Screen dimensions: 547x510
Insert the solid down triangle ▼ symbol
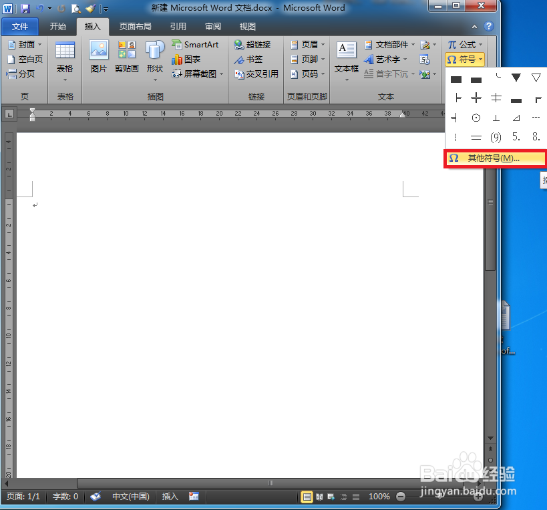tap(516, 78)
